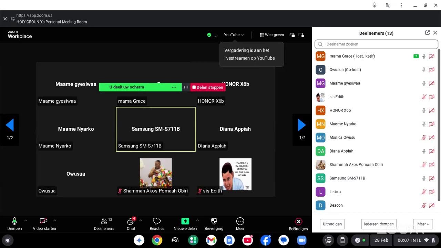Open the Meer three-dot toolbar menu
Screen dimensions: 441x248
click(x=240, y=224)
